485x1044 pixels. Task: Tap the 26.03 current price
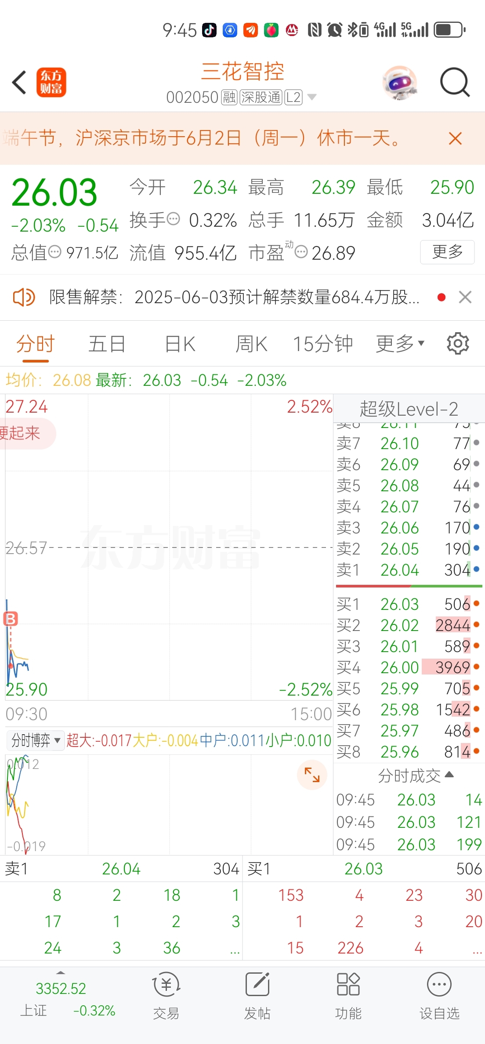(x=54, y=192)
